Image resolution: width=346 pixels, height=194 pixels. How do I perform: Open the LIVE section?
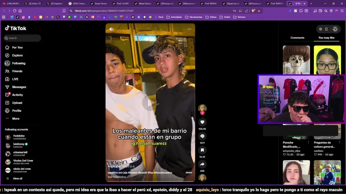point(15,79)
